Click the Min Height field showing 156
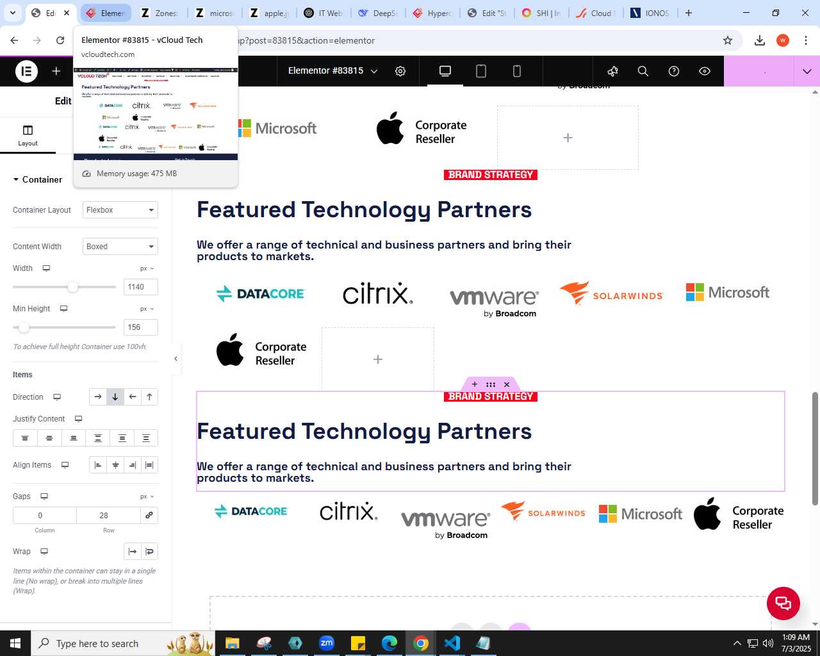 (140, 327)
